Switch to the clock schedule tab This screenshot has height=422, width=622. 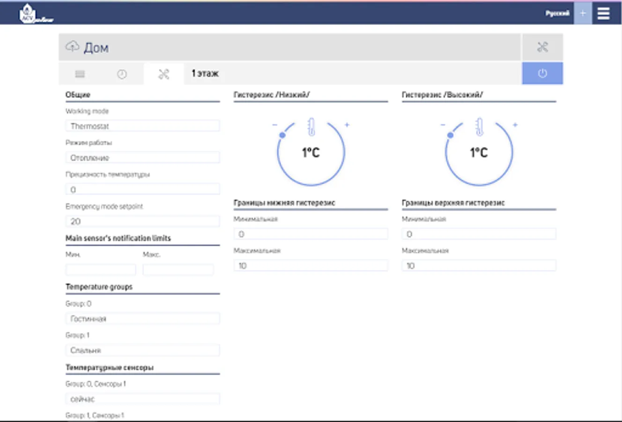122,74
